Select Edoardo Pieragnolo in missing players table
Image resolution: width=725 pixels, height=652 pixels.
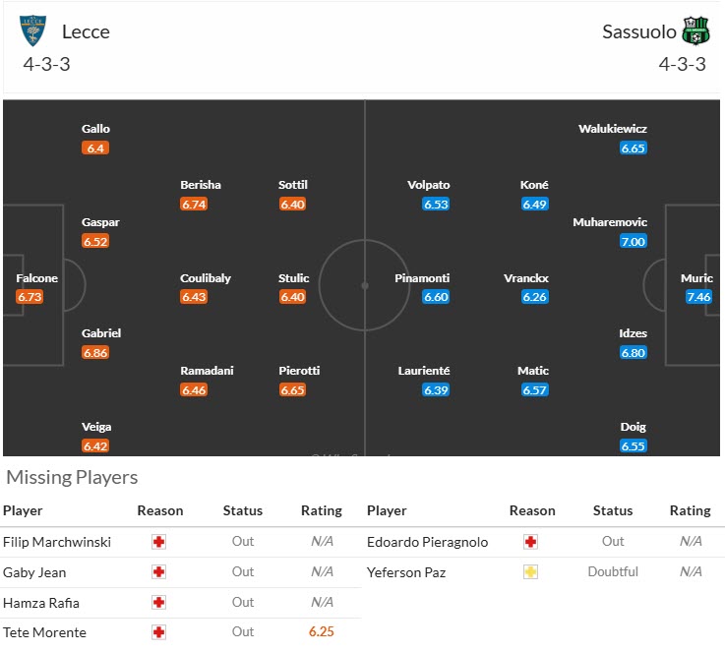(x=427, y=542)
